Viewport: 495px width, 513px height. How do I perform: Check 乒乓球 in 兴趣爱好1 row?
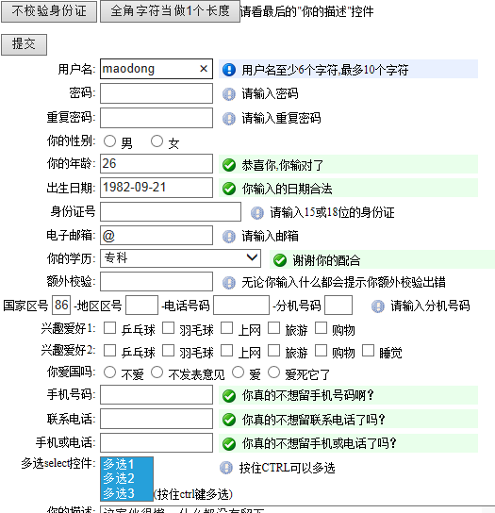click(109, 328)
